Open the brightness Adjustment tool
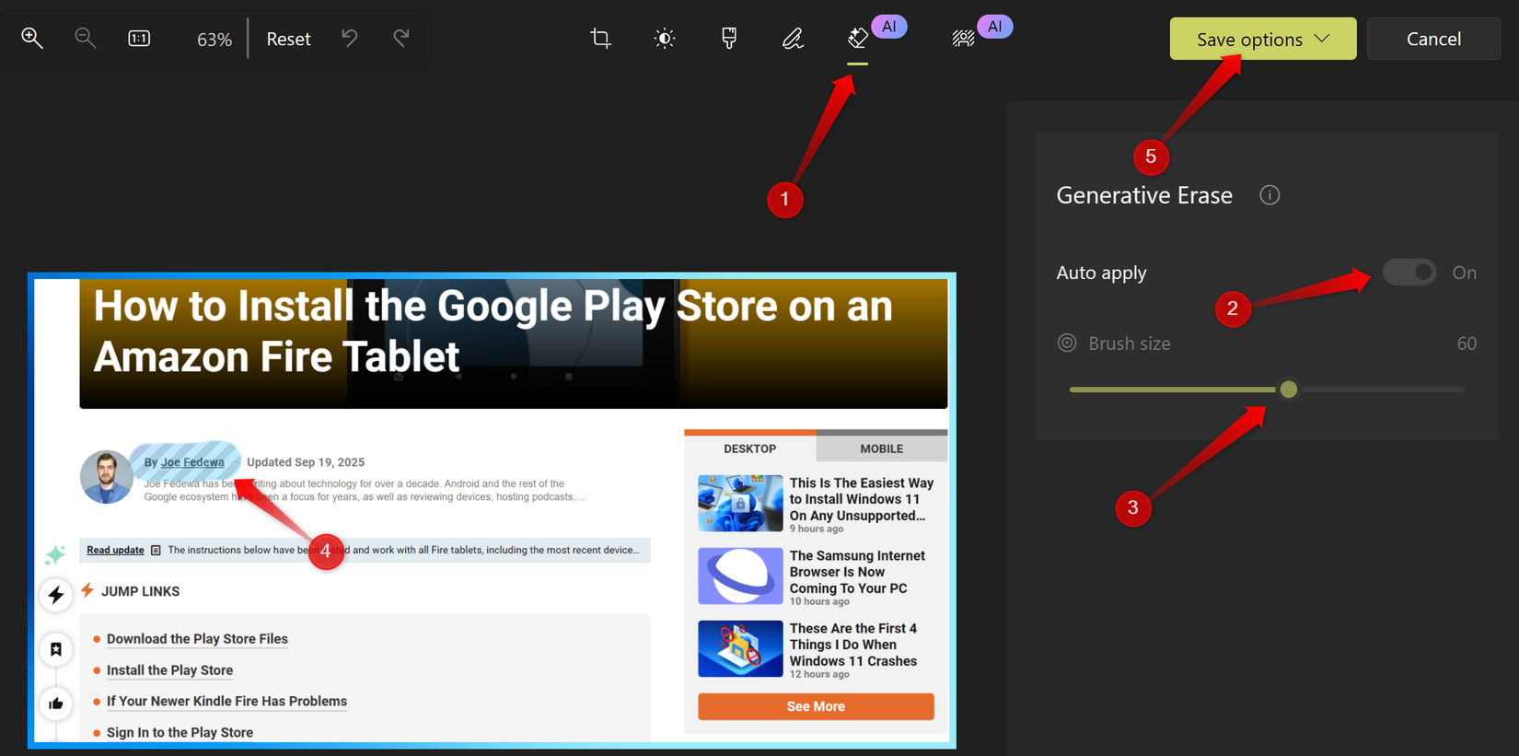1519x756 pixels. [x=665, y=39]
